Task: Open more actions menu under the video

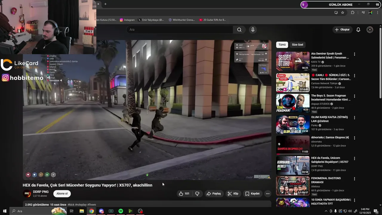Action: pyautogui.click(x=268, y=193)
